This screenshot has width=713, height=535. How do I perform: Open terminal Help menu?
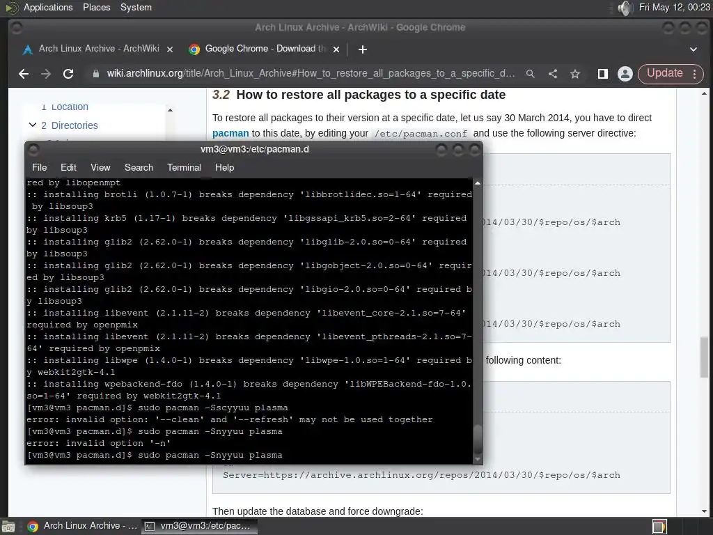(225, 167)
